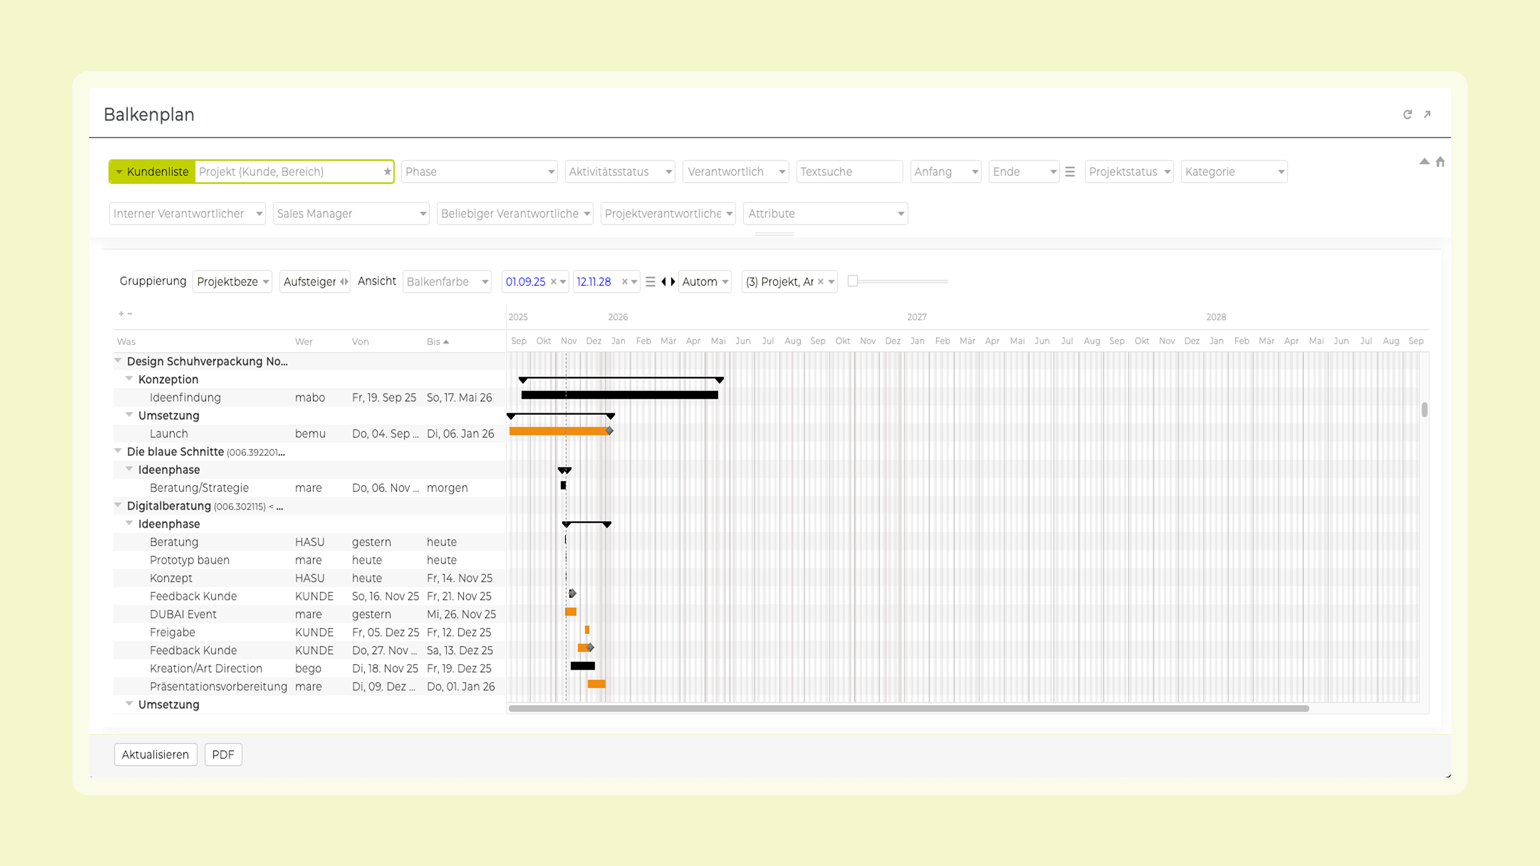Open the list menu icon next to Ende
The width and height of the screenshot is (1540, 866).
1070,172
